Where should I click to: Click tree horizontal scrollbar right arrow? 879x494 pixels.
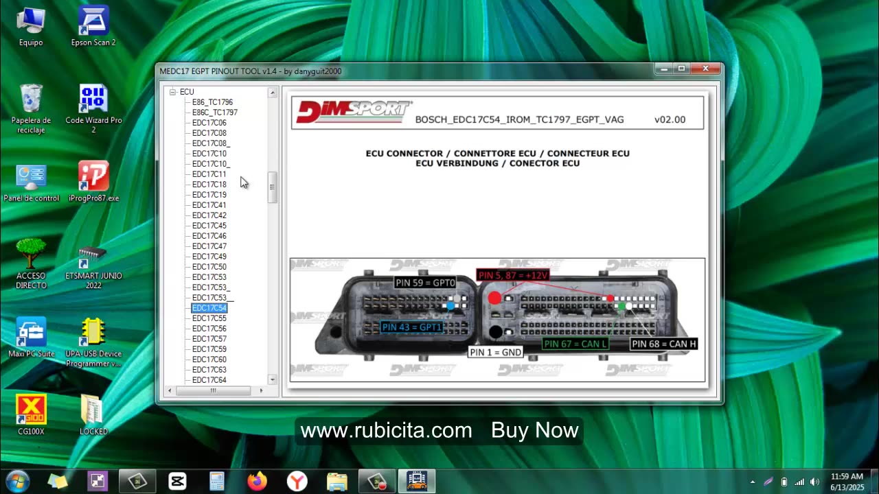click(x=261, y=390)
